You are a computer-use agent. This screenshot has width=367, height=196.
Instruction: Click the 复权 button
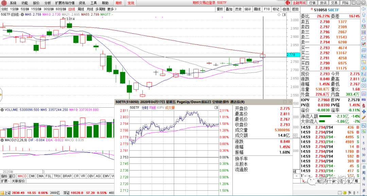pyautogui.click(x=220, y=9)
